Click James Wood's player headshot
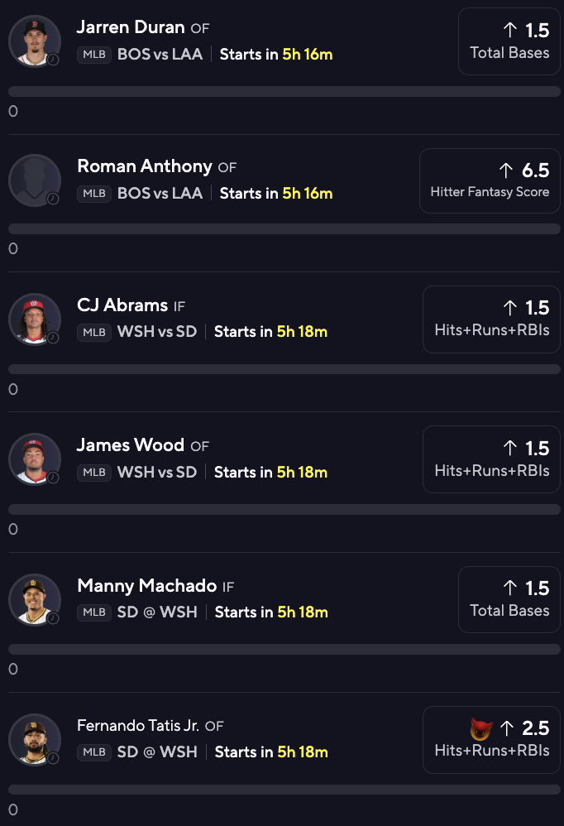The width and height of the screenshot is (564, 826). pyautogui.click(x=35, y=459)
